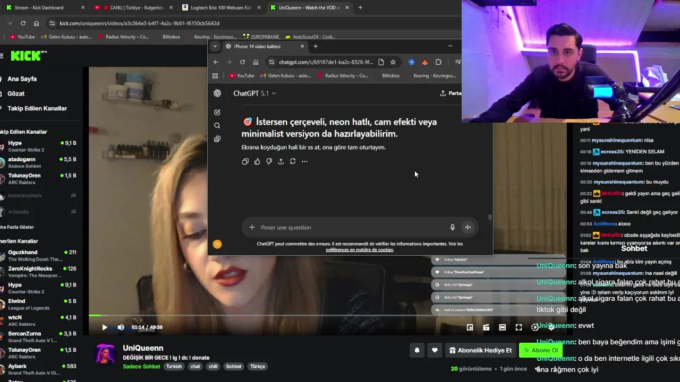
Task: Play the UniQueenn video
Action: pos(105,327)
